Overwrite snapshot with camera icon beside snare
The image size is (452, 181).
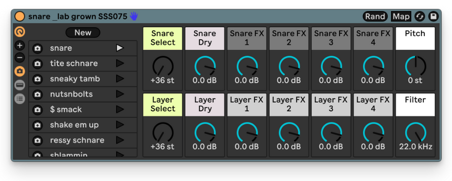(x=38, y=48)
